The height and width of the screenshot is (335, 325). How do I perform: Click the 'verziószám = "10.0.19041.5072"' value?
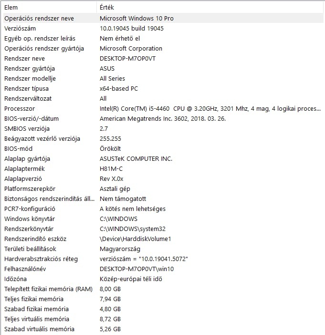coord(144,259)
